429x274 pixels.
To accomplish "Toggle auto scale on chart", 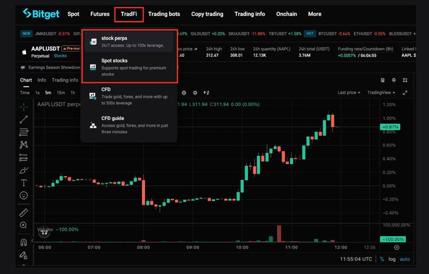I will [x=404, y=259].
